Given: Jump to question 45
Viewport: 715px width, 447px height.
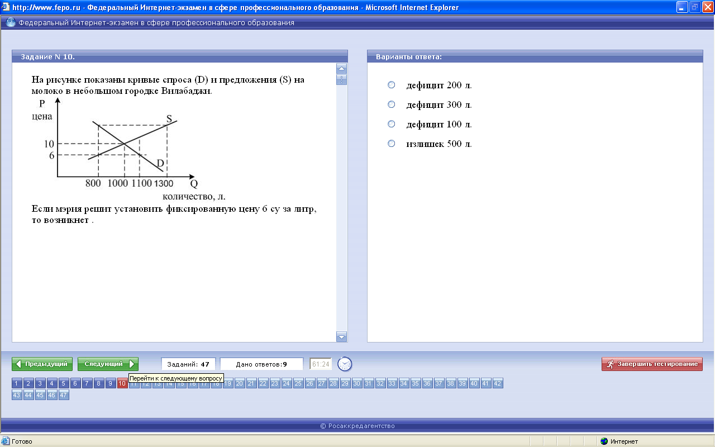Looking at the screenshot, I should (40, 395).
